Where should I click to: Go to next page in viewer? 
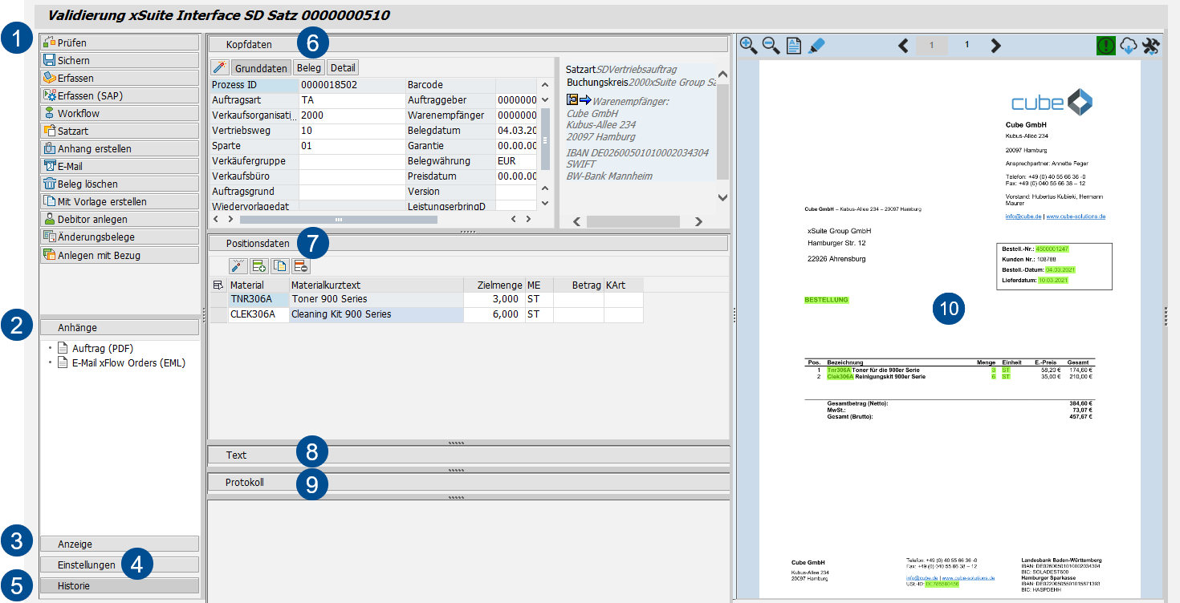tap(996, 46)
